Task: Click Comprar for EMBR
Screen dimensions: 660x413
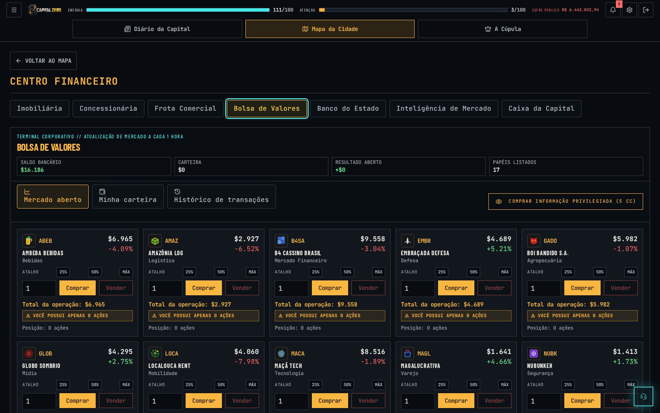Action: [456, 288]
